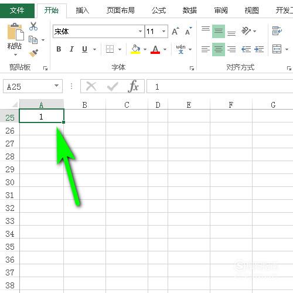The height and width of the screenshot is (293, 293).
Task: Select column B header
Action: click(85, 104)
